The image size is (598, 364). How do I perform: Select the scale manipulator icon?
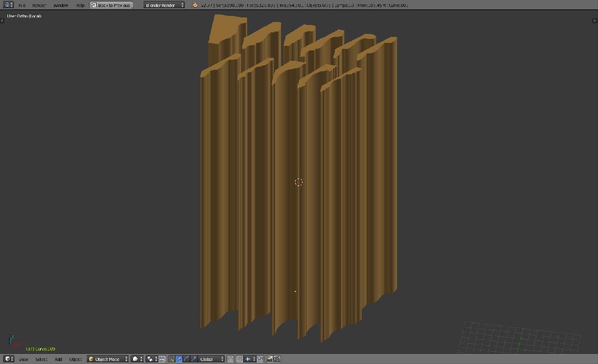[193, 359]
